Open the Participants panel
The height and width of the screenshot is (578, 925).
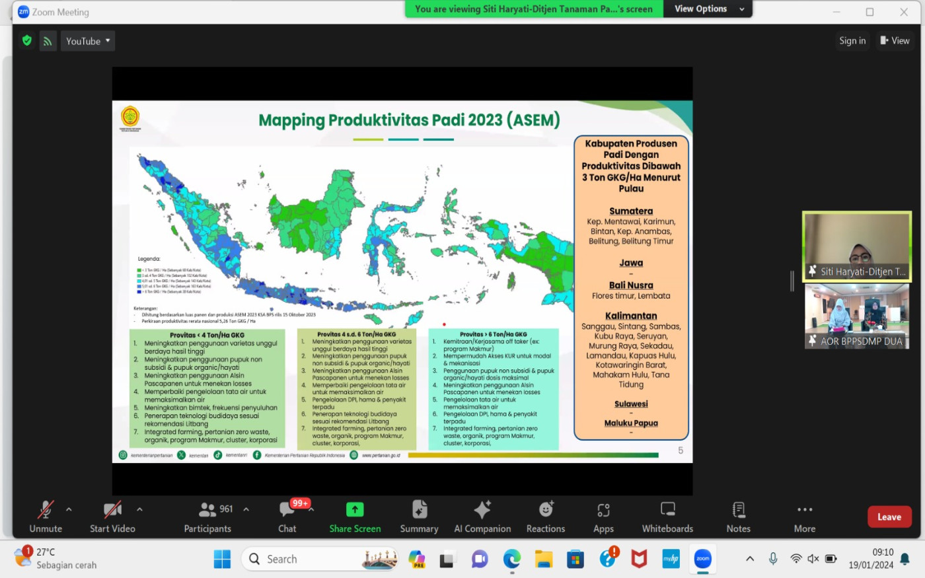pyautogui.click(x=208, y=517)
